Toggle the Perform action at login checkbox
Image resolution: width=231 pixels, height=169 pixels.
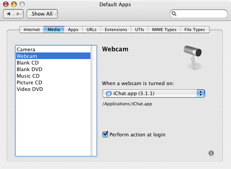point(105,134)
